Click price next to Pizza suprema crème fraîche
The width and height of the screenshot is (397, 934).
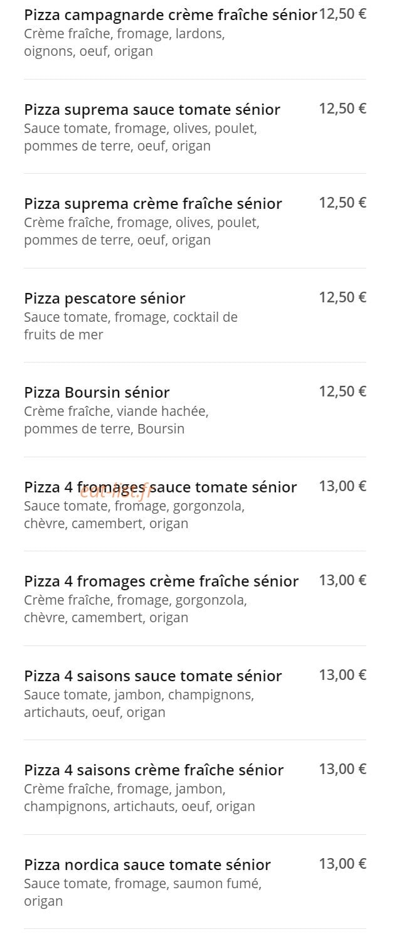(x=342, y=203)
